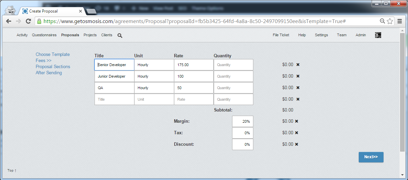Select the Fees >> step link
This screenshot has width=408, height=180.
tap(43, 60)
